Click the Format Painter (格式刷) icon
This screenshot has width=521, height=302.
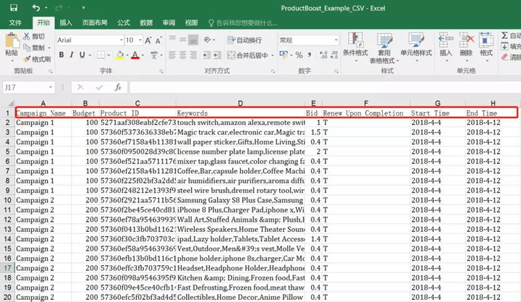(x=27, y=59)
